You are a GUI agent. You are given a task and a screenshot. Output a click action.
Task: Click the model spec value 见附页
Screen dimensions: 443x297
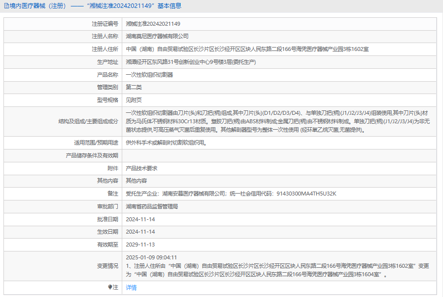(134, 100)
